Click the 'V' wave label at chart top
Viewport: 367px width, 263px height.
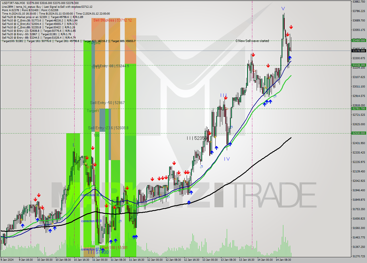283,9
